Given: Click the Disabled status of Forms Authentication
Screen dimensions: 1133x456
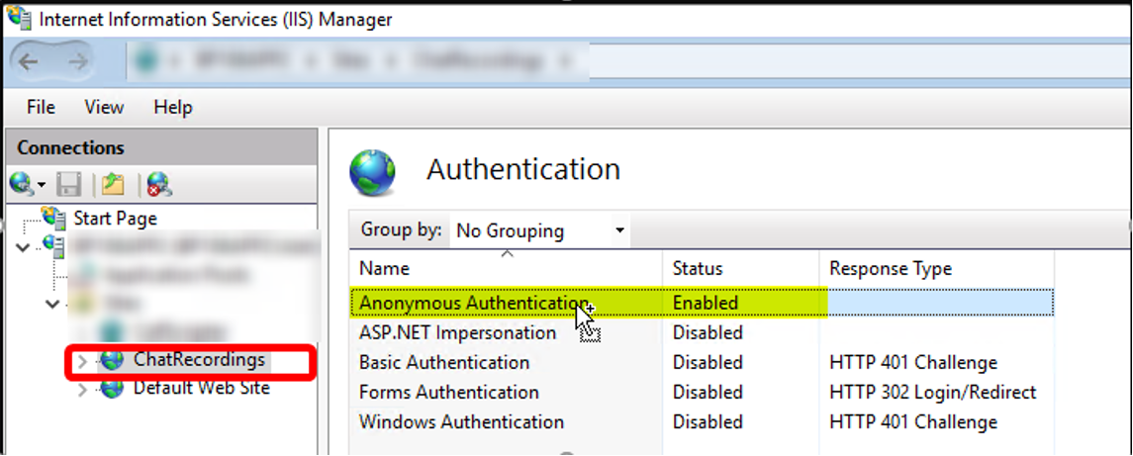Looking at the screenshot, I should tap(708, 393).
